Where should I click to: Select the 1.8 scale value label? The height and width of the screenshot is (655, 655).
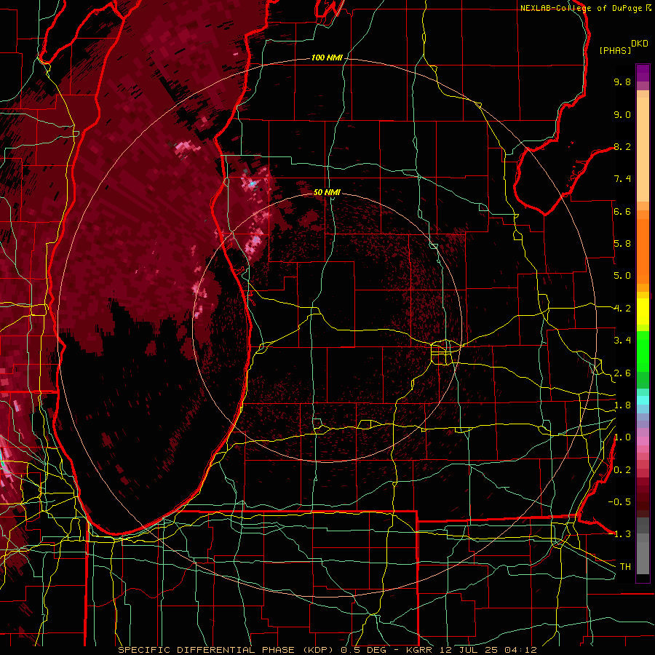(622, 405)
